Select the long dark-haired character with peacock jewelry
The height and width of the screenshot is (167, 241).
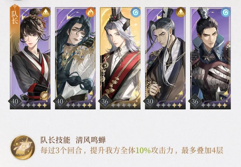click(75, 58)
